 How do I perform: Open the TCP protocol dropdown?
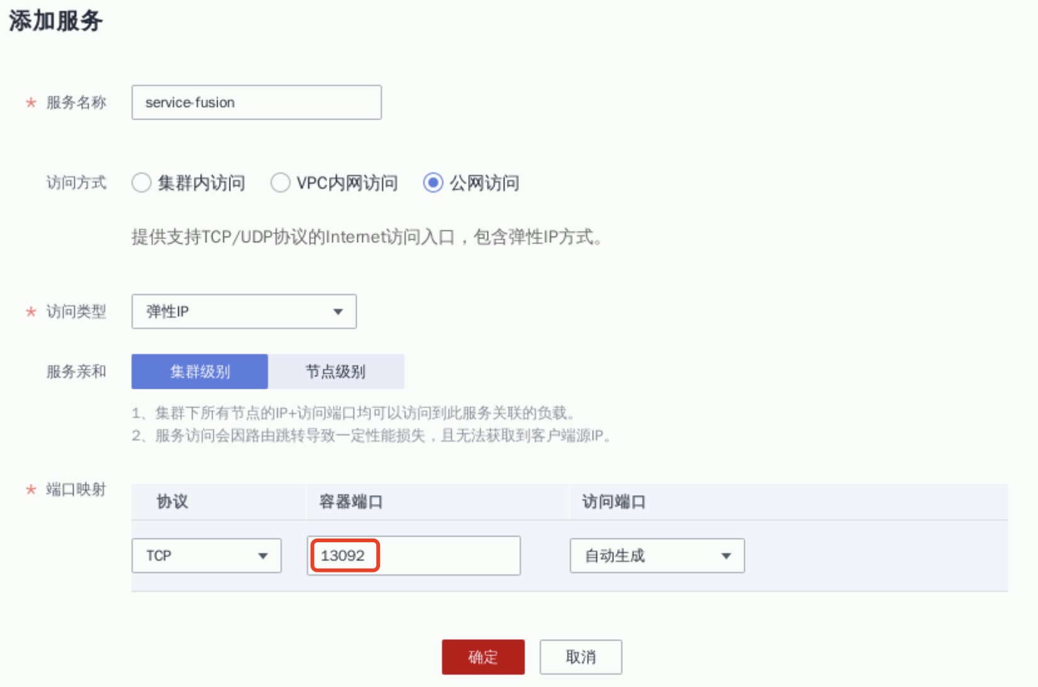tap(206, 556)
